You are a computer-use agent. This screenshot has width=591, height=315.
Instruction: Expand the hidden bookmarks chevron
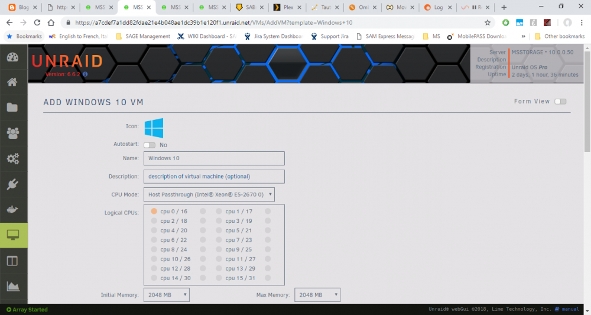click(523, 36)
